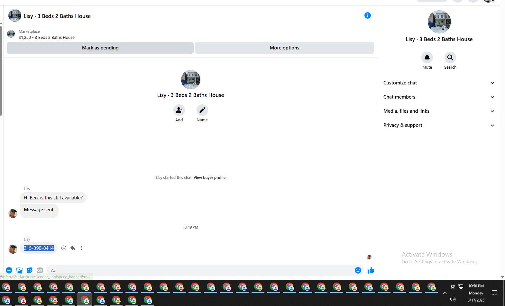This screenshot has height=306, width=505.
Task: Click the Mark as pending button
Action: [x=100, y=48]
